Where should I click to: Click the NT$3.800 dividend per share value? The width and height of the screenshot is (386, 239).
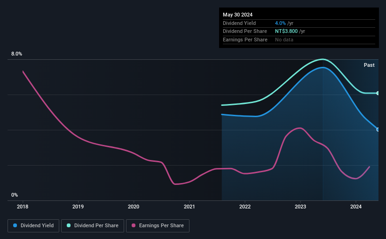[286, 32]
